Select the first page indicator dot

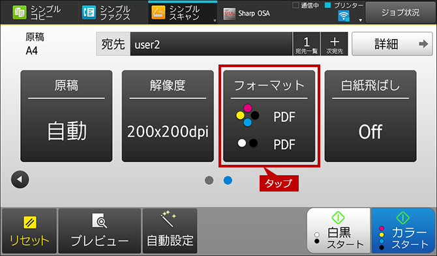point(209,180)
